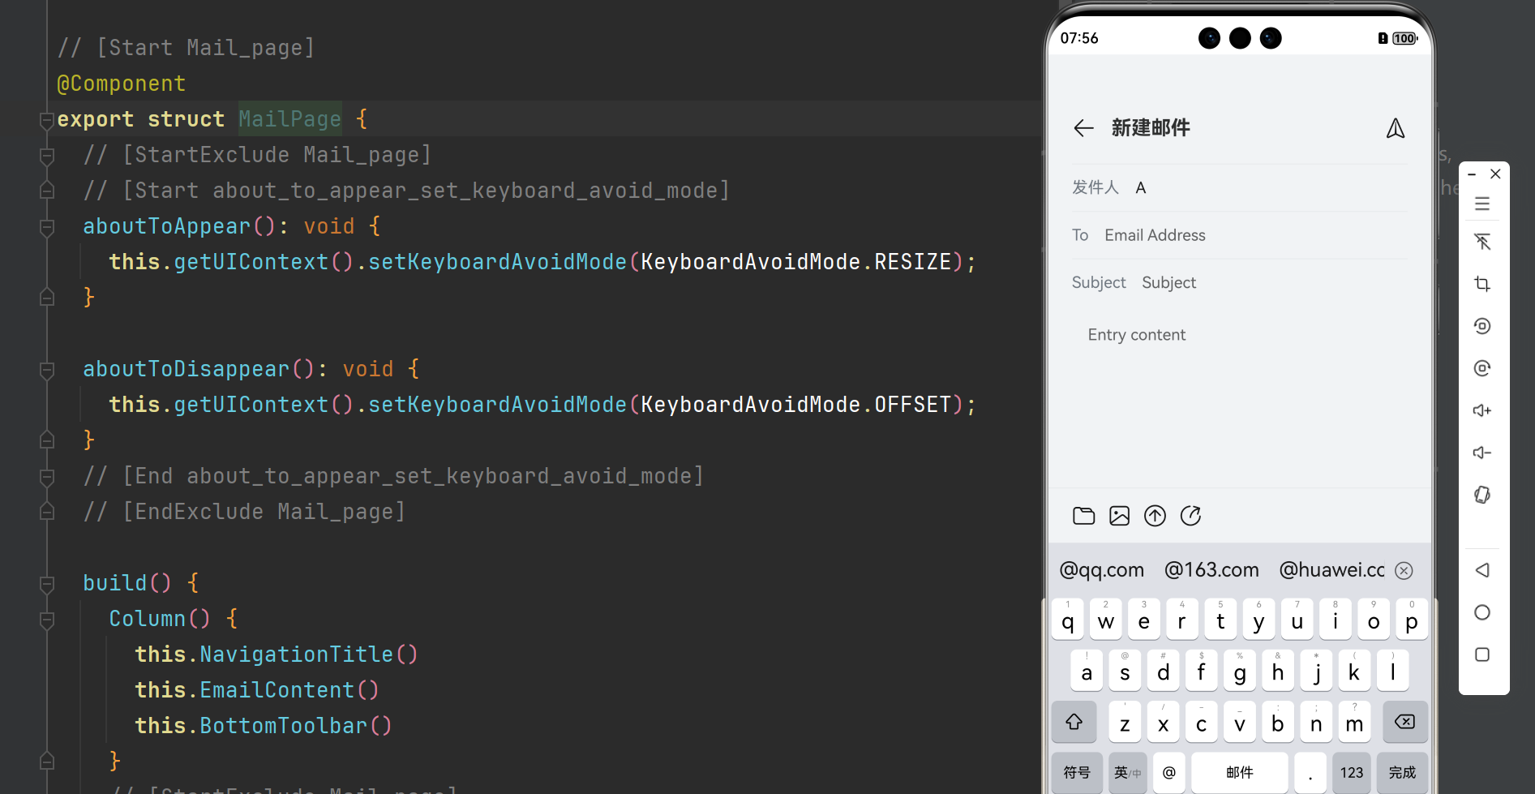Click this.BottomToolbar() call
Image resolution: width=1535 pixels, height=794 pixels.
pos(264,726)
